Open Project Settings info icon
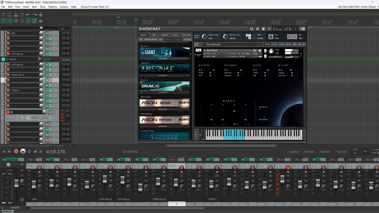379x213 pixels. tap(22, 14)
